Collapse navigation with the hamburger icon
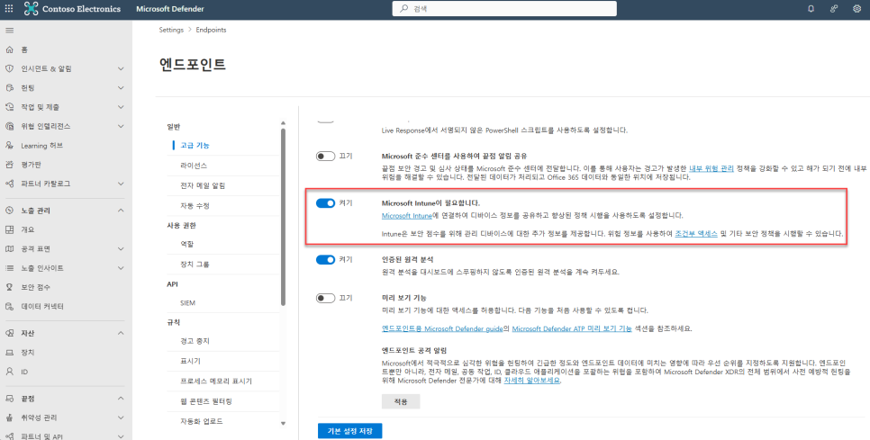Screen dimensions: 870x440 9,31
